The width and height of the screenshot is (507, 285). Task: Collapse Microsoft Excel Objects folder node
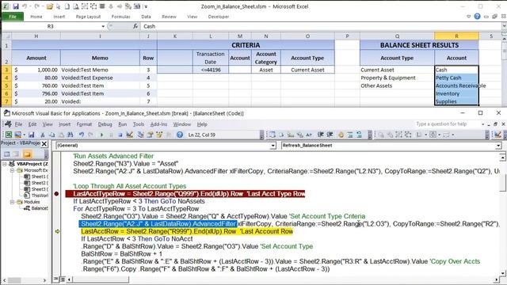(x=12, y=170)
